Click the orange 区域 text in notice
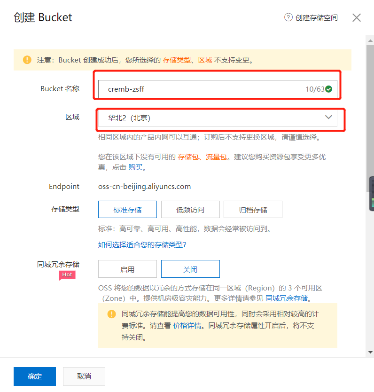Screen dimensions: 374x392 click(x=205, y=60)
